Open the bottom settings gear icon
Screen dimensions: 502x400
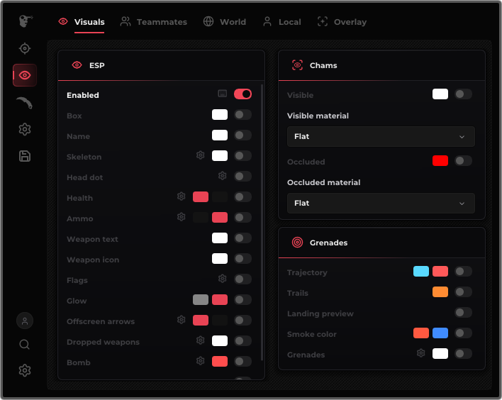25,370
